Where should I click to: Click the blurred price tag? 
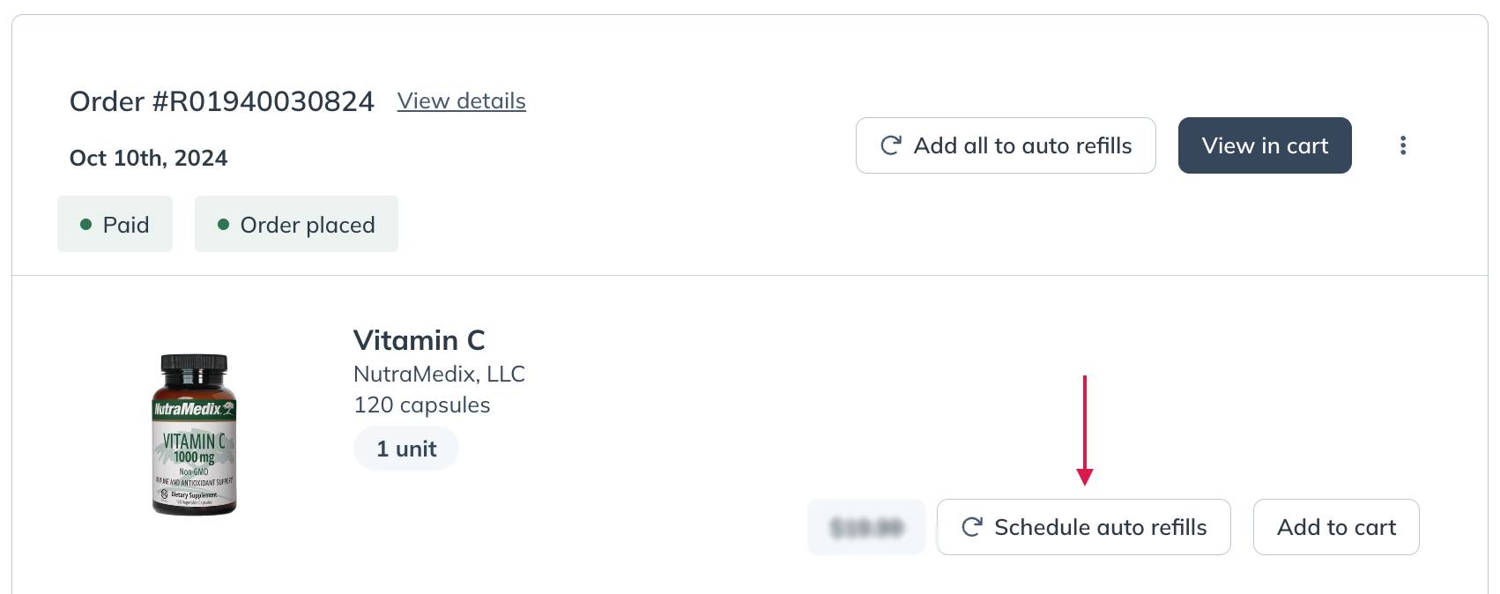(x=866, y=527)
